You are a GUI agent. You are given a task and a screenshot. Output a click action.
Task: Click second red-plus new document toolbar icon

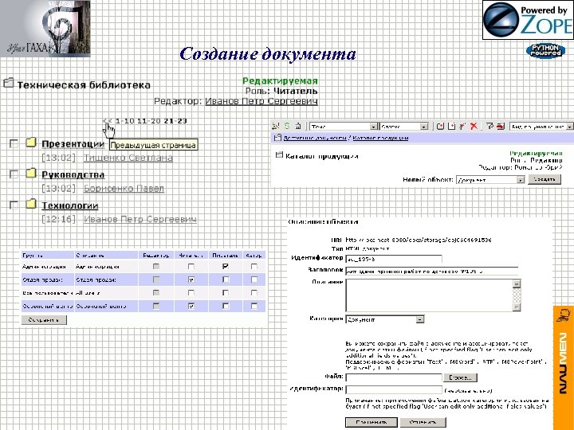[x=452, y=126]
